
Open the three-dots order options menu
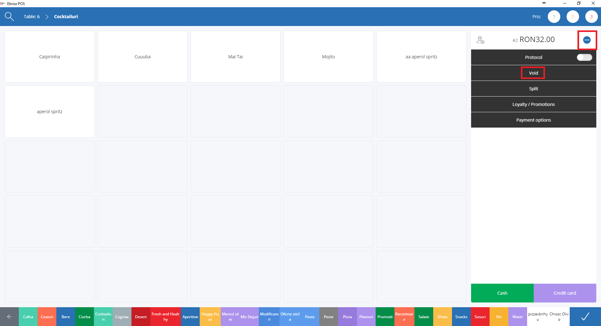587,40
